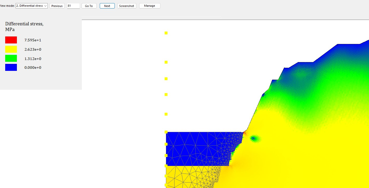Click the Go To button

(89, 6)
